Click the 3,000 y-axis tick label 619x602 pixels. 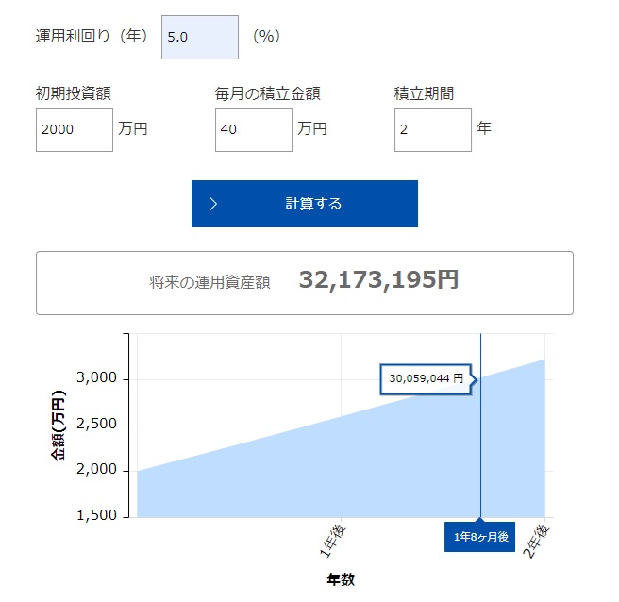click(x=96, y=378)
